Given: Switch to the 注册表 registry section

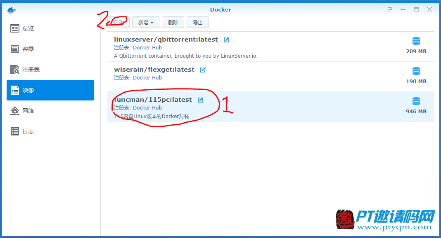Looking at the screenshot, I should coord(50,70).
